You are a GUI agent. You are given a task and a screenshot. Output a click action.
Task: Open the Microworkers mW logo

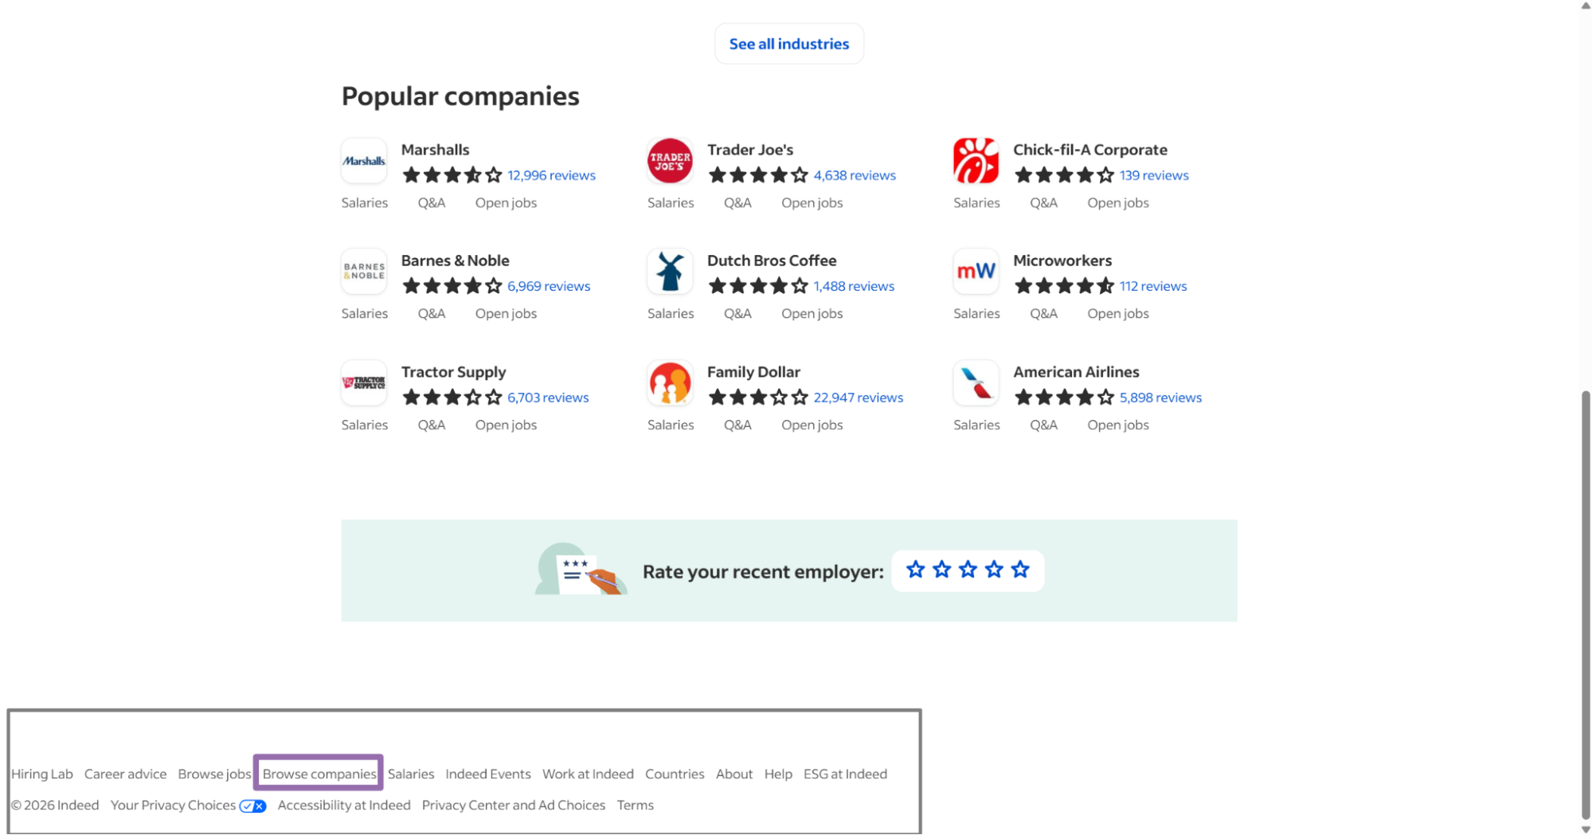[x=976, y=271]
